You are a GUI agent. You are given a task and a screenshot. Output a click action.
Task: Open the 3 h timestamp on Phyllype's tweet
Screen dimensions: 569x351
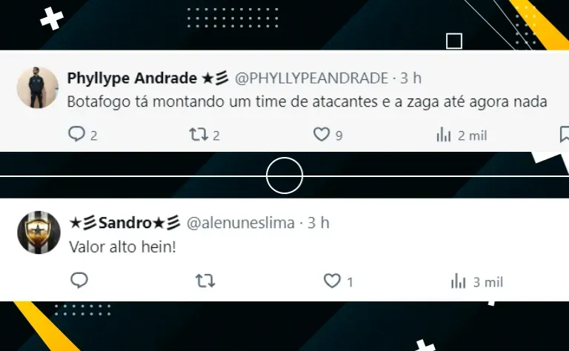tap(410, 78)
